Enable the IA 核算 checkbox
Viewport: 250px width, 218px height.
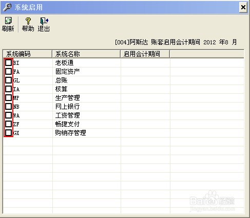[x=8, y=89]
